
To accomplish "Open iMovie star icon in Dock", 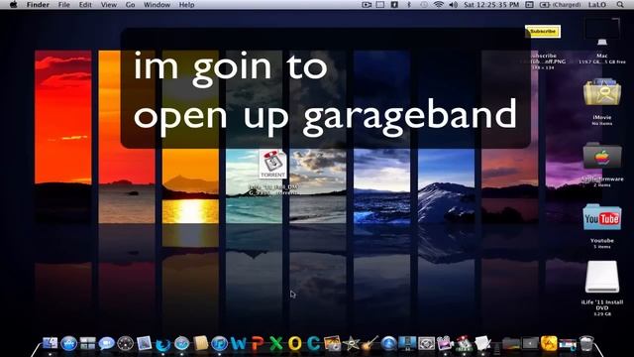I will [x=351, y=344].
